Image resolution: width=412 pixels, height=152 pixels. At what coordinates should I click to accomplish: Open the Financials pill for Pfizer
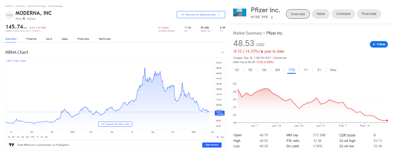click(x=369, y=14)
